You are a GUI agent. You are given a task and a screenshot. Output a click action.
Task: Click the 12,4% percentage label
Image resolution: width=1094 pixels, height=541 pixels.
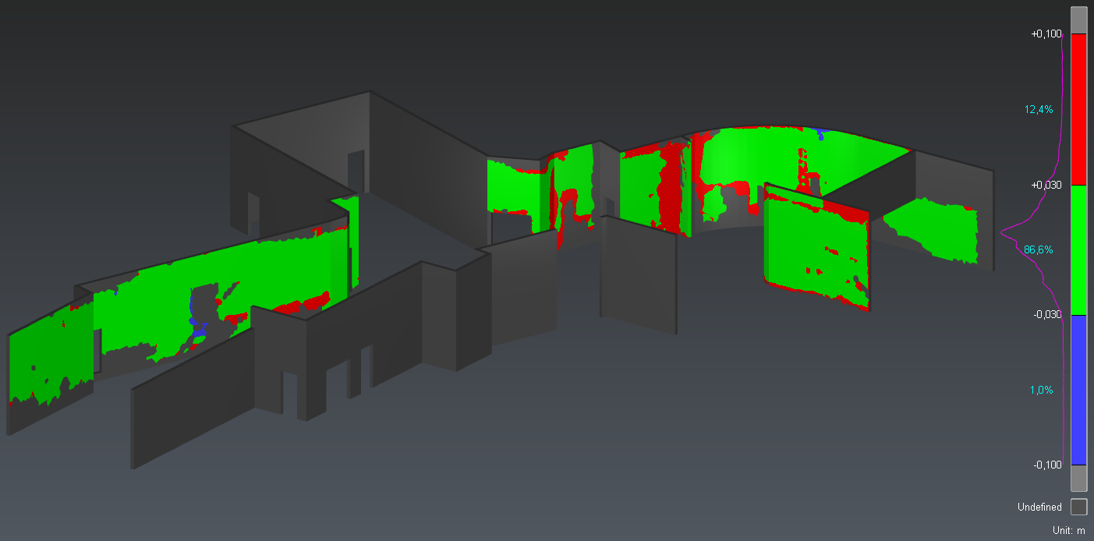(1038, 109)
